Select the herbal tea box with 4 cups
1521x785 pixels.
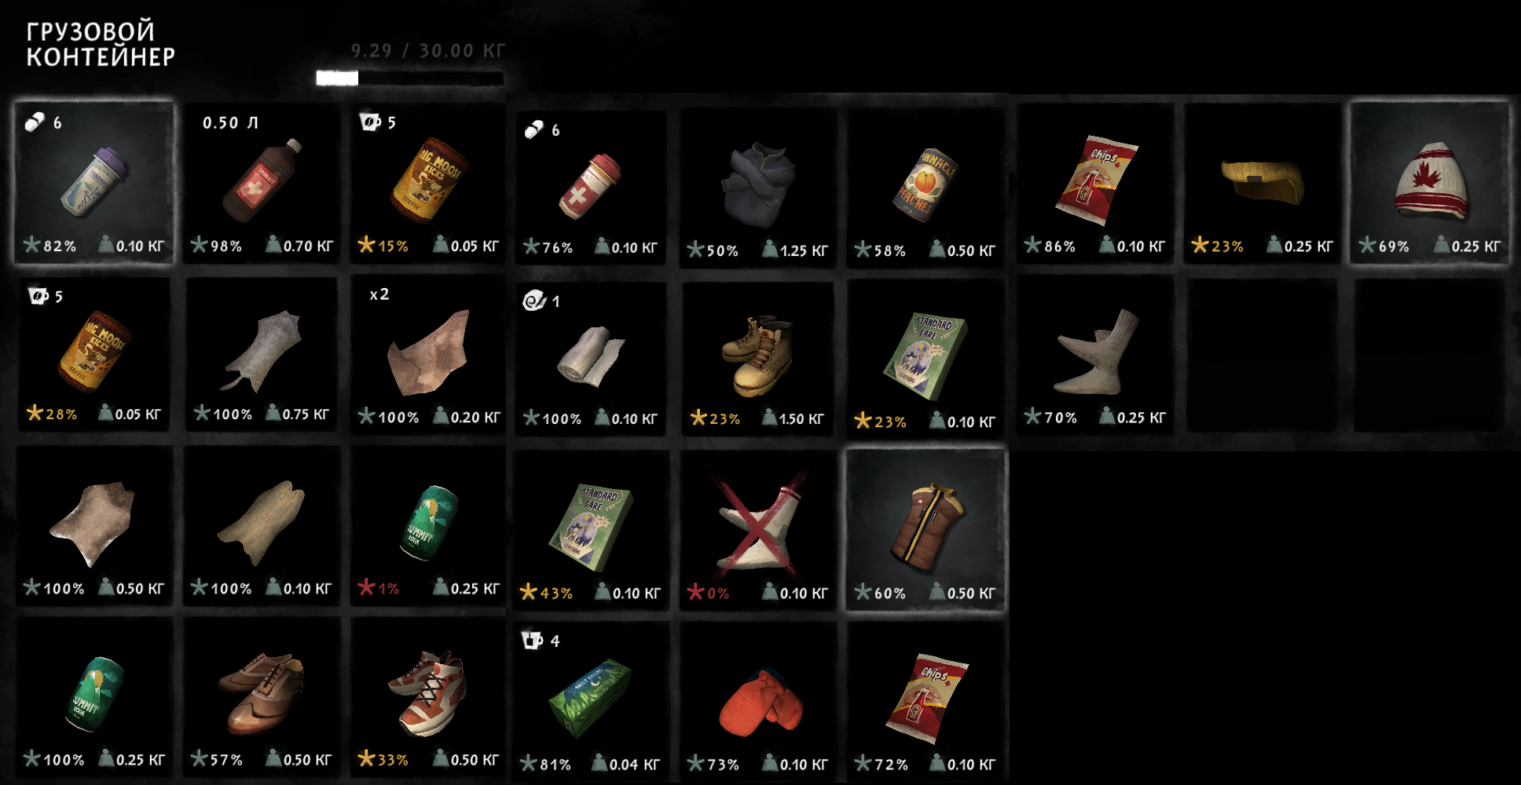tap(591, 701)
